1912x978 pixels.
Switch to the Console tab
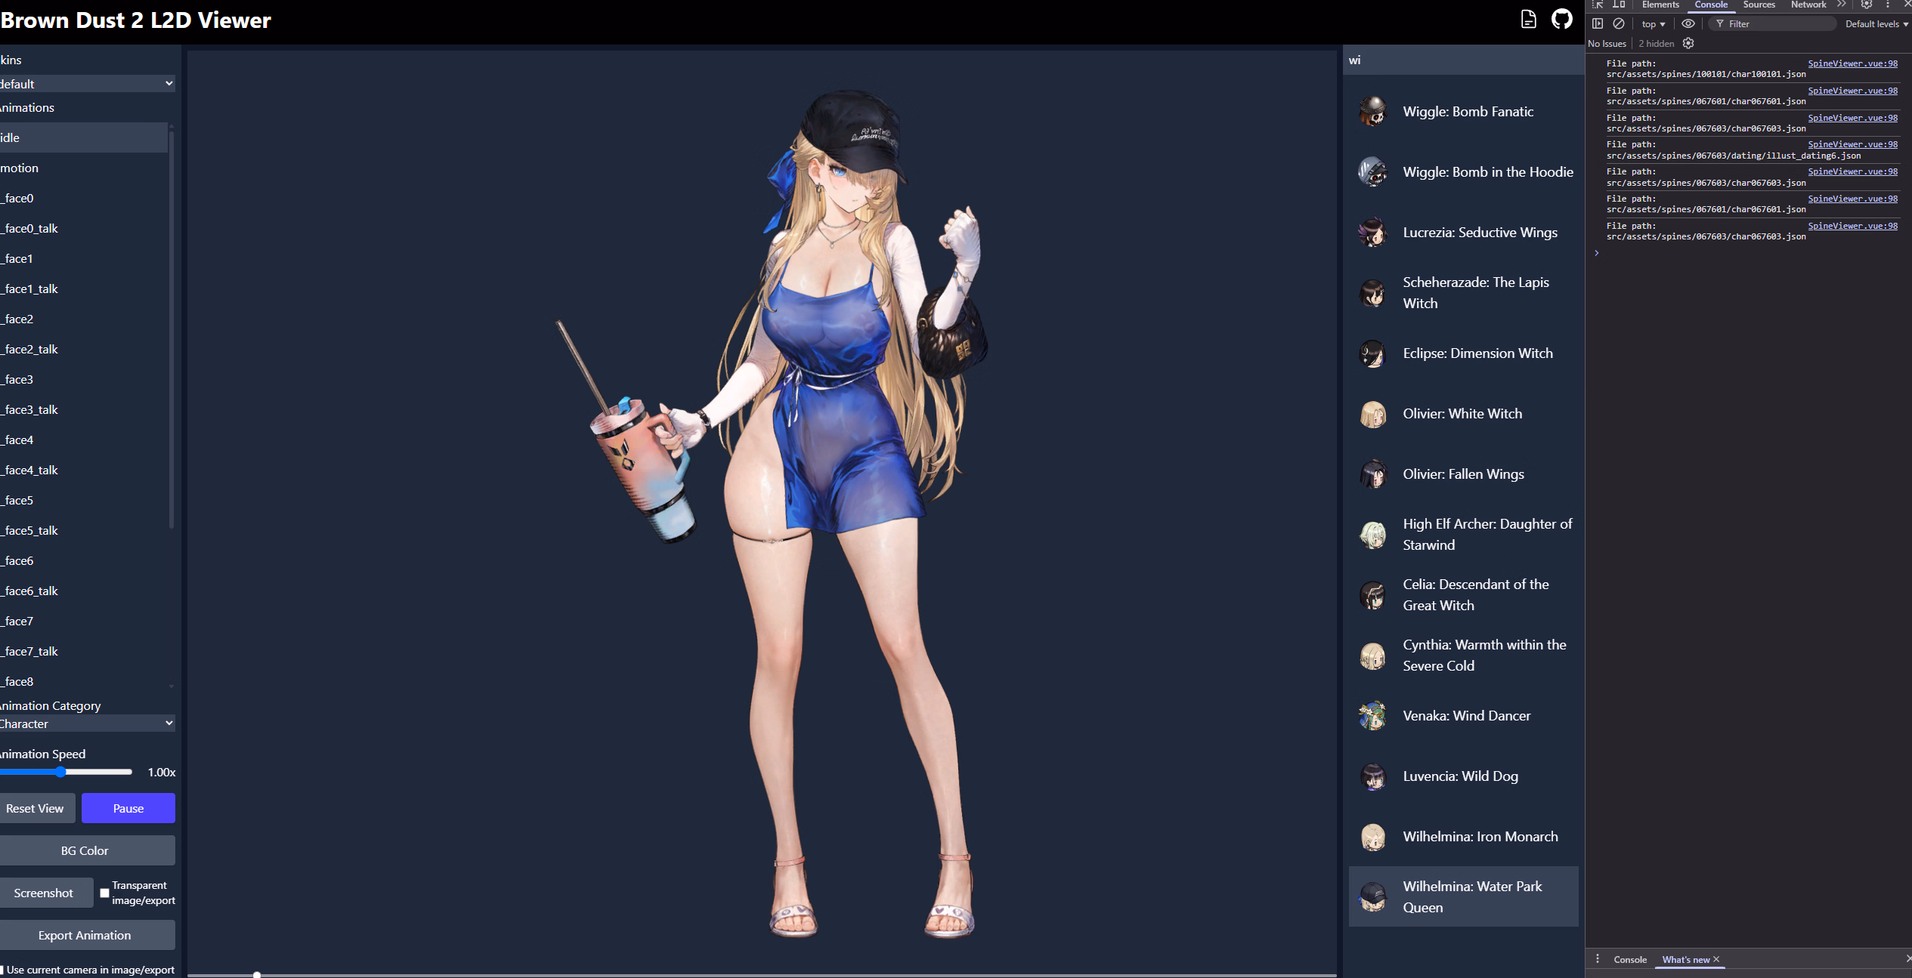(x=1711, y=5)
